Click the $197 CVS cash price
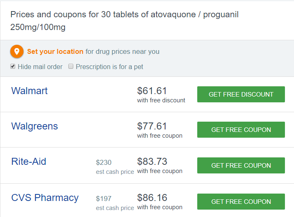The image size is (294, 217). click(104, 199)
